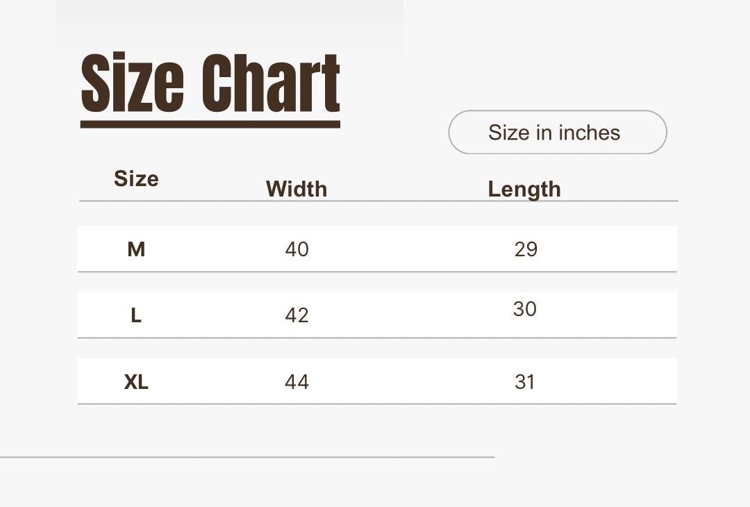This screenshot has height=507, width=750.
Task: Select width value 42
Action: click(297, 315)
